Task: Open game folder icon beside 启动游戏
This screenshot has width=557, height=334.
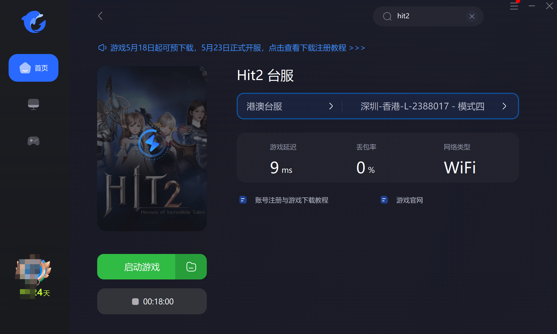Action: click(191, 267)
